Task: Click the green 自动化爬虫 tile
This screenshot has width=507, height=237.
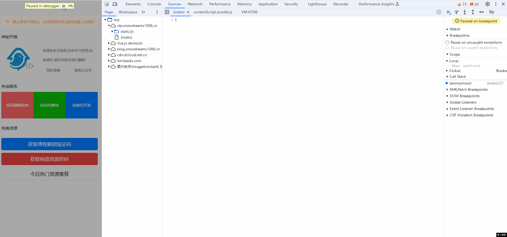Action: (x=50, y=105)
